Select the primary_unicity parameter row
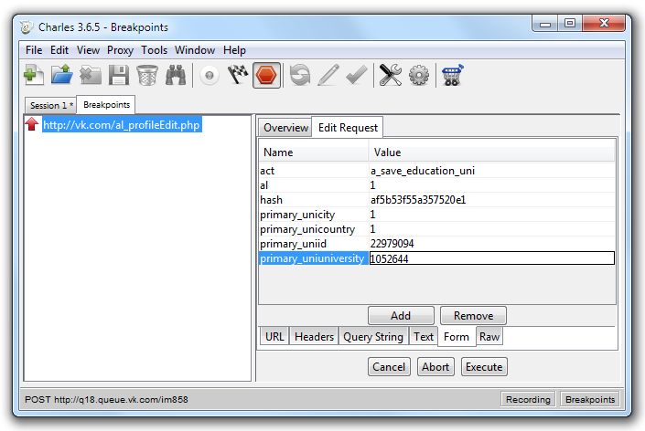Viewport: 645px width, 431px height. tap(436, 215)
